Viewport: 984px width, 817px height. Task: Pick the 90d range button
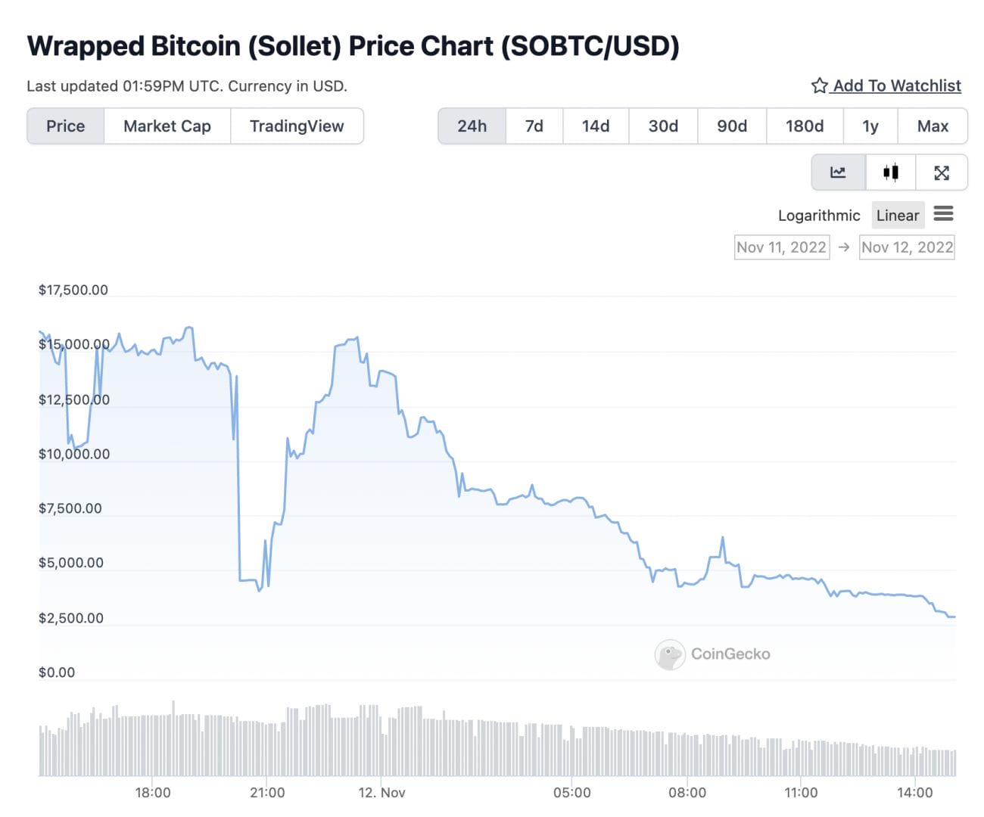coord(732,126)
